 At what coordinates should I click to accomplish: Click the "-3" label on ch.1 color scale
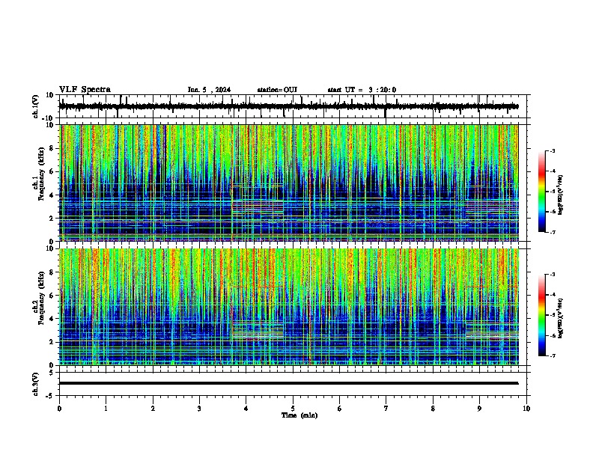coord(552,151)
